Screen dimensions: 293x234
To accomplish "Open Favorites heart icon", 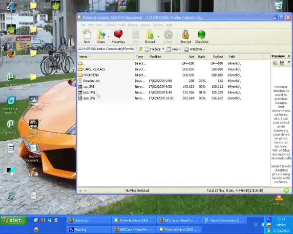I will click(x=118, y=36).
